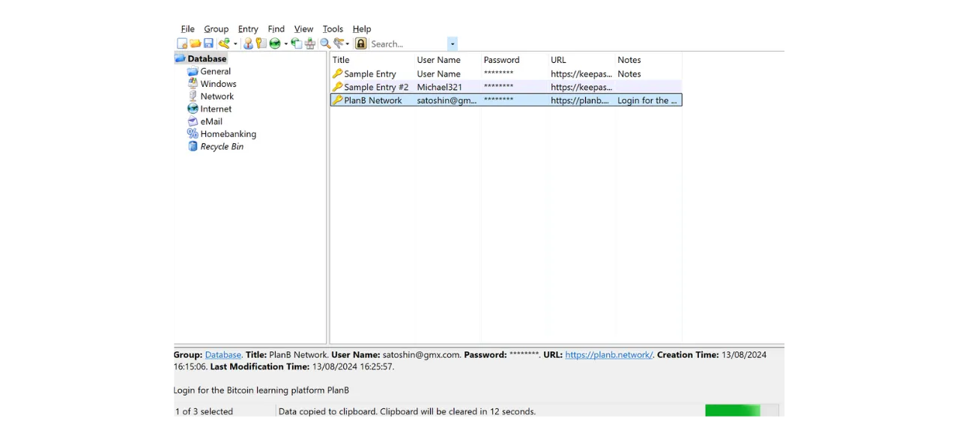The height and width of the screenshot is (439, 959).
Task: Open a database via the folder icon
Action: coord(196,43)
